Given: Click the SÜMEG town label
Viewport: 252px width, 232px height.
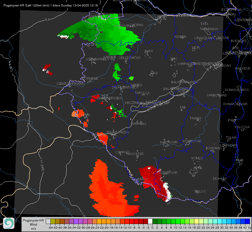Looking at the screenshot, I should [x=136, y=85].
